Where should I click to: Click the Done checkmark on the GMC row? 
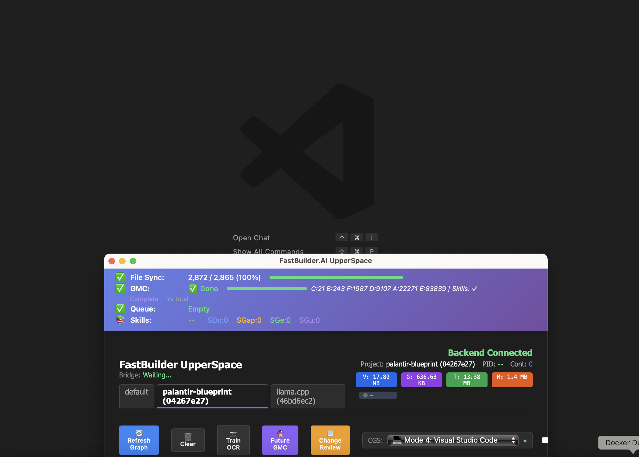(193, 289)
